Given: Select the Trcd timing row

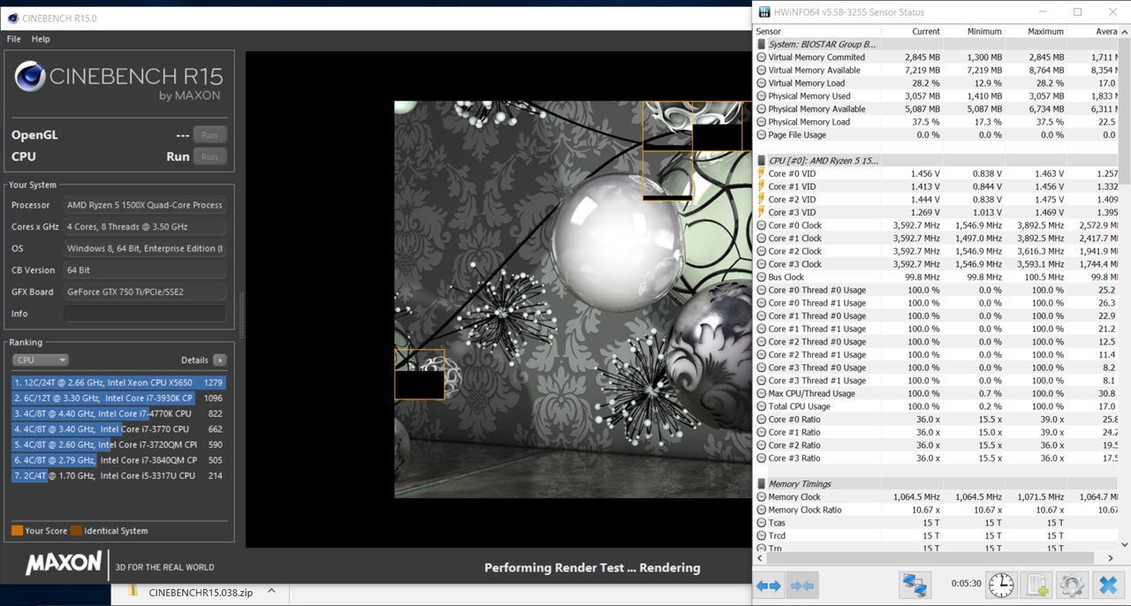Looking at the screenshot, I should (x=936, y=536).
